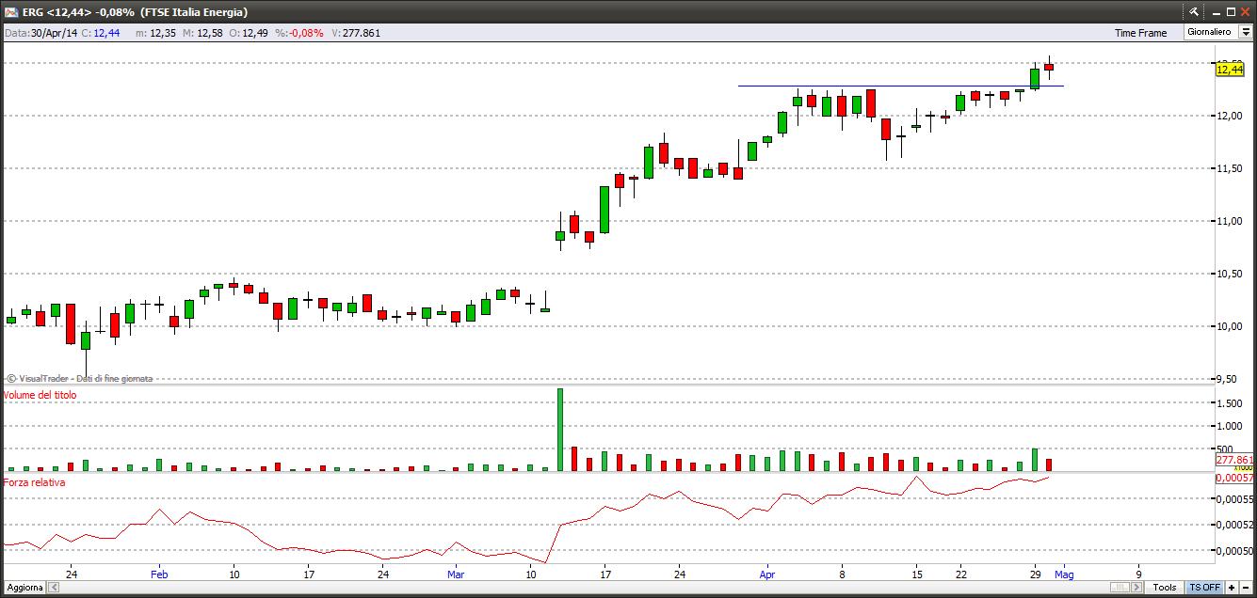Click the pin icon in title bar
Viewport: 1257px width, 598px height.
[1193, 11]
